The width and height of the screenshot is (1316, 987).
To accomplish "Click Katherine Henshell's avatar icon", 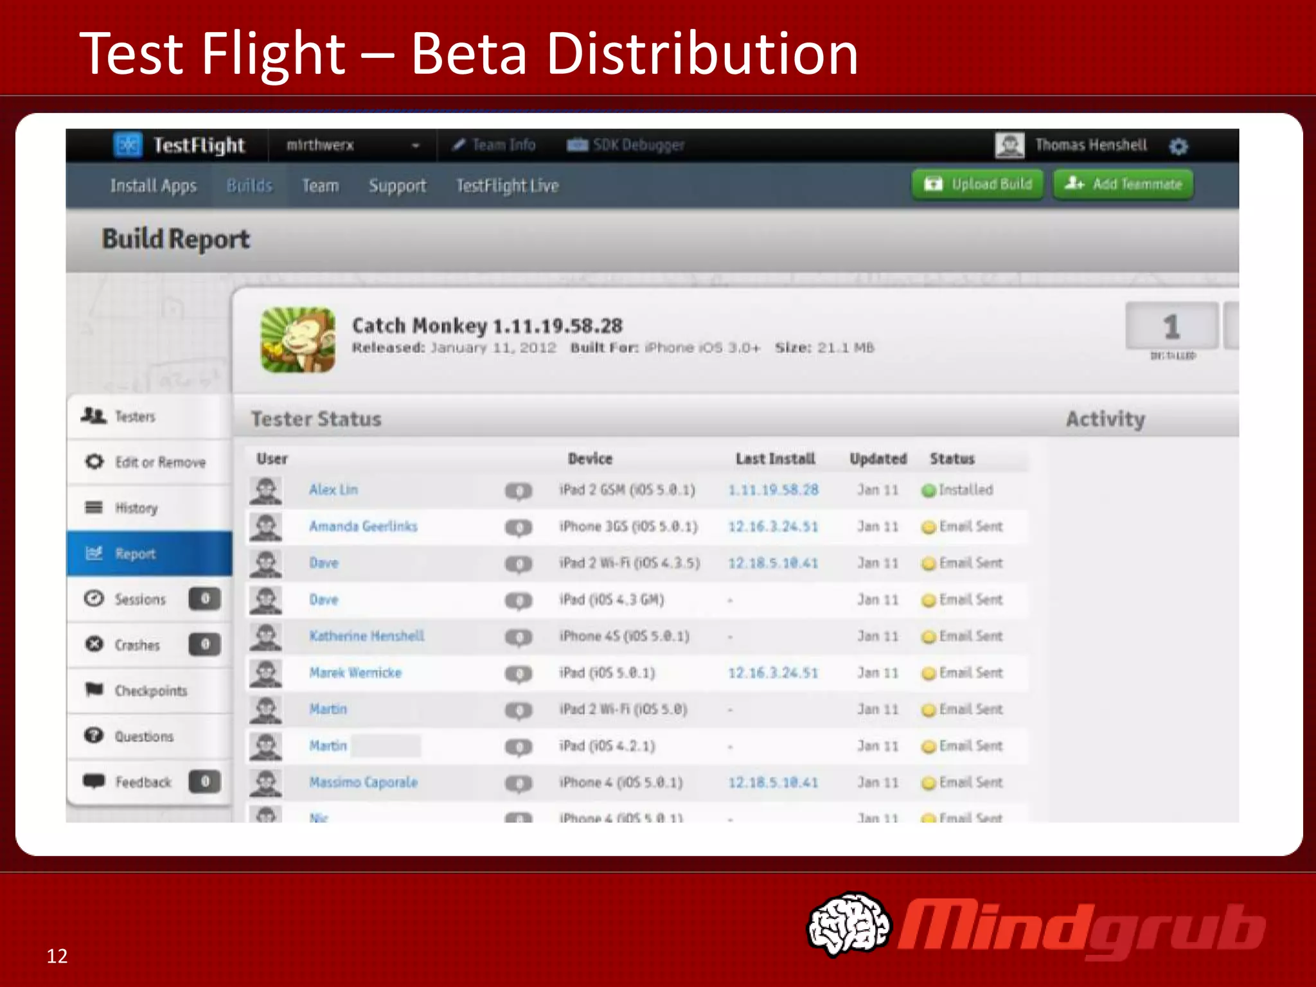I will [265, 637].
